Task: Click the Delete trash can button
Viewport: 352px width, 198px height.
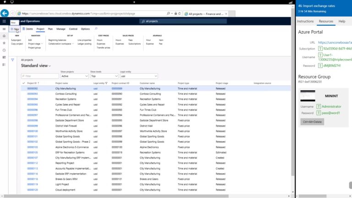Action: 27,29
